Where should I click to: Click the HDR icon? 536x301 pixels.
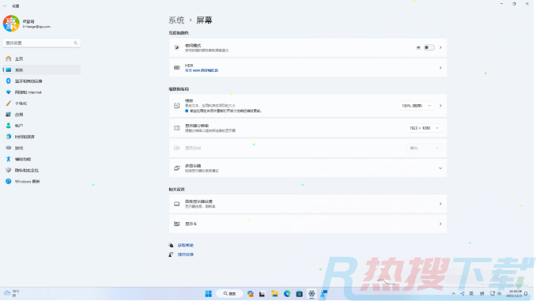(177, 68)
